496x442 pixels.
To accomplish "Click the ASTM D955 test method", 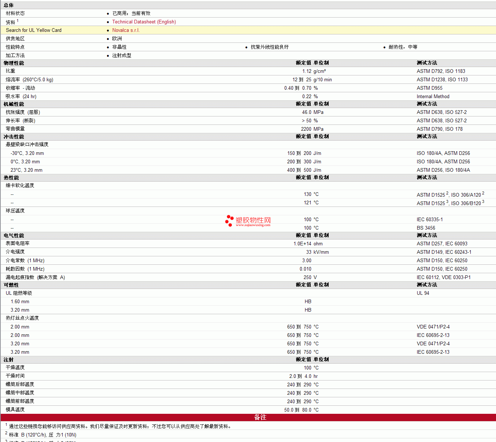I will click(x=429, y=88).
